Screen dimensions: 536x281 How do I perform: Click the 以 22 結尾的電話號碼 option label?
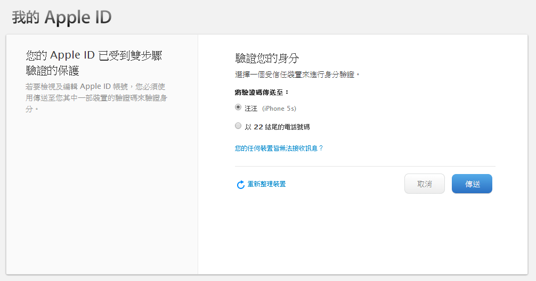(x=277, y=127)
